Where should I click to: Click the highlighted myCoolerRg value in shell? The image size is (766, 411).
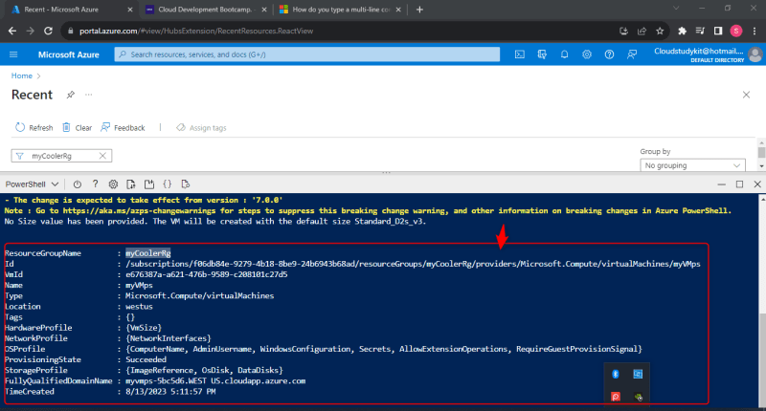pos(148,253)
